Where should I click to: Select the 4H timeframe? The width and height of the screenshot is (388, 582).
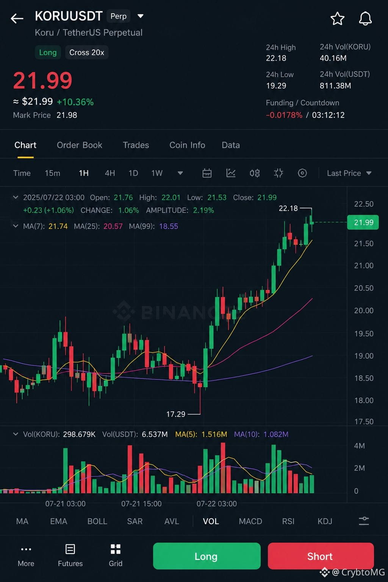(x=110, y=173)
